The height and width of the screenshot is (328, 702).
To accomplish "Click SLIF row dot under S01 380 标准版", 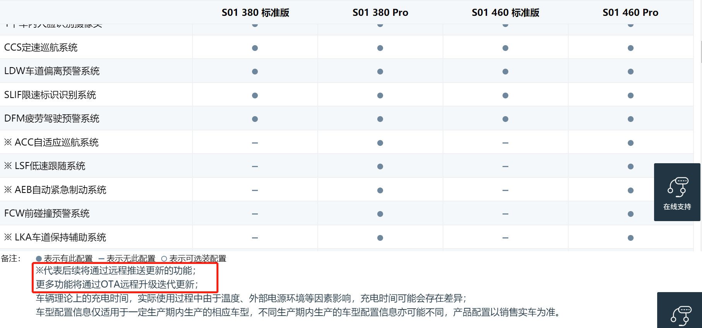I will click(x=255, y=95).
